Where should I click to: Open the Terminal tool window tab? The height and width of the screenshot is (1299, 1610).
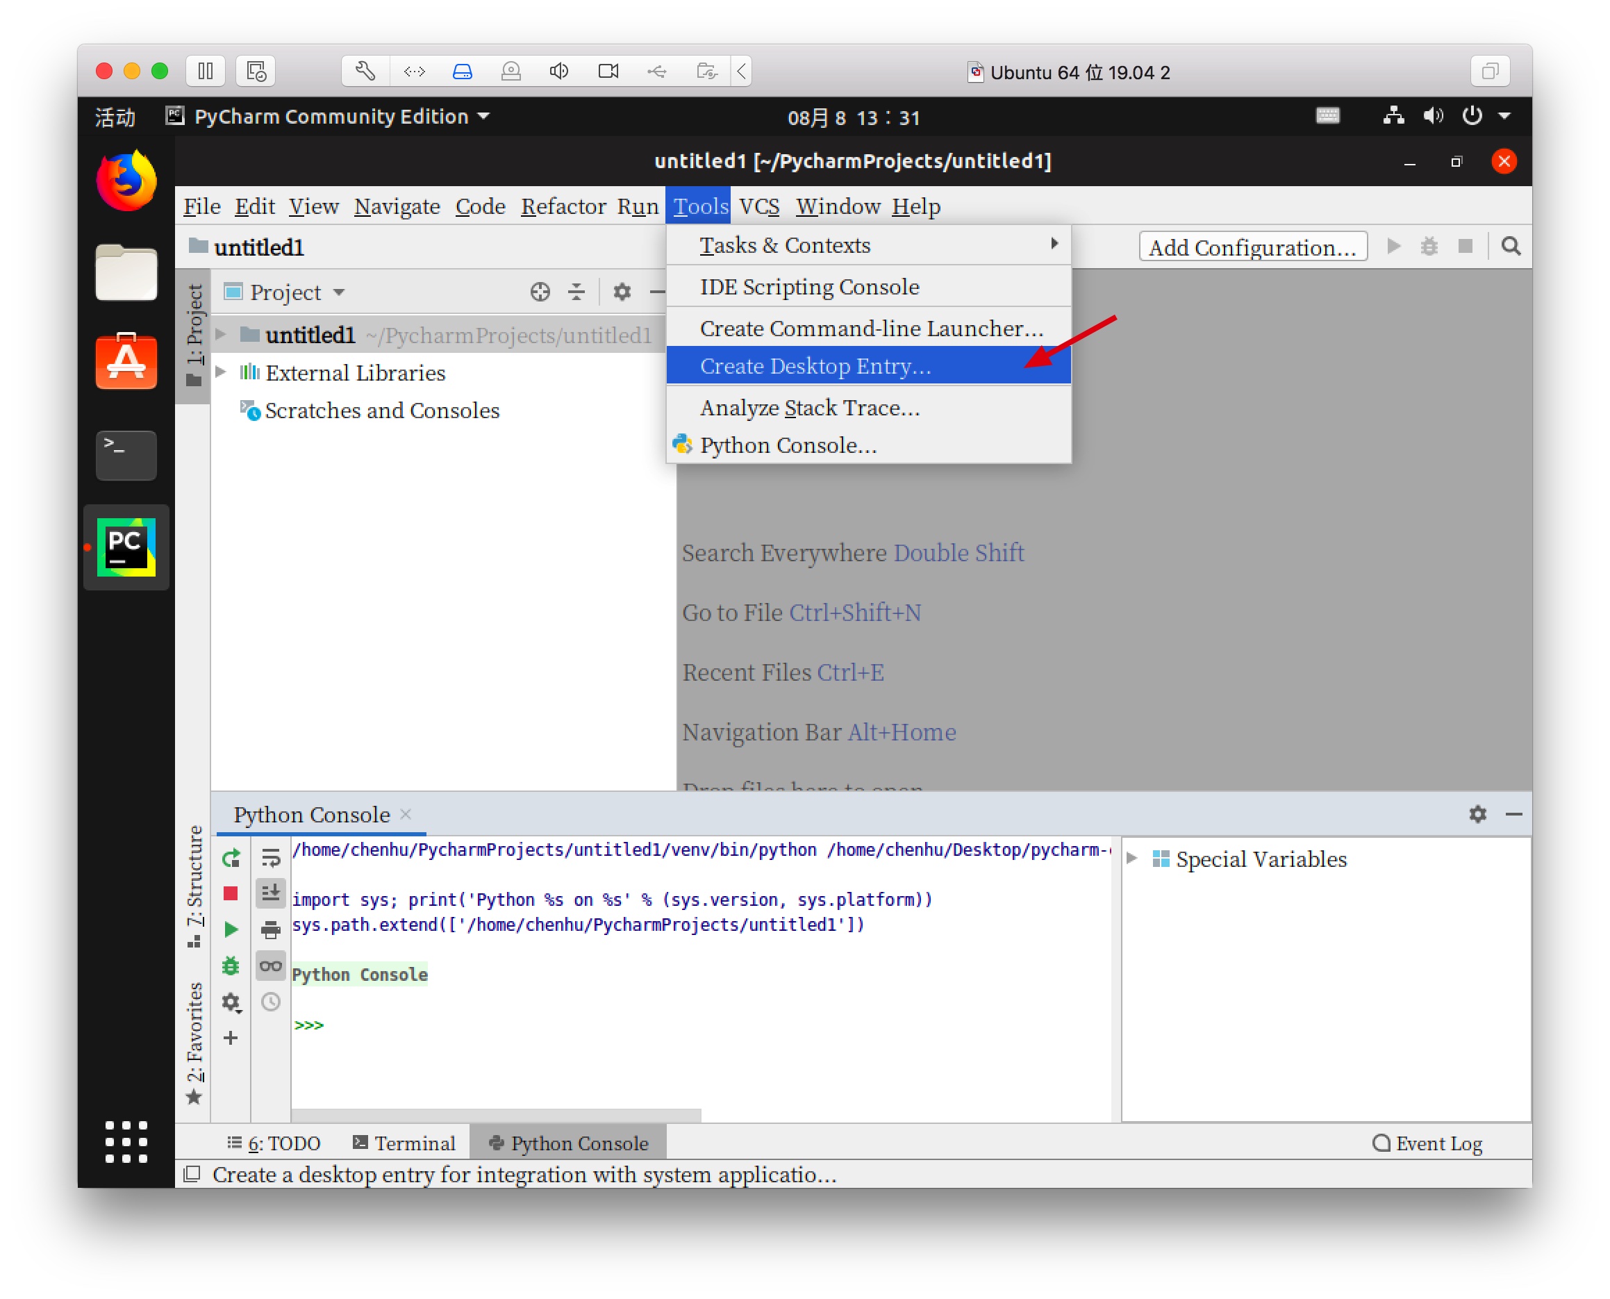point(404,1143)
